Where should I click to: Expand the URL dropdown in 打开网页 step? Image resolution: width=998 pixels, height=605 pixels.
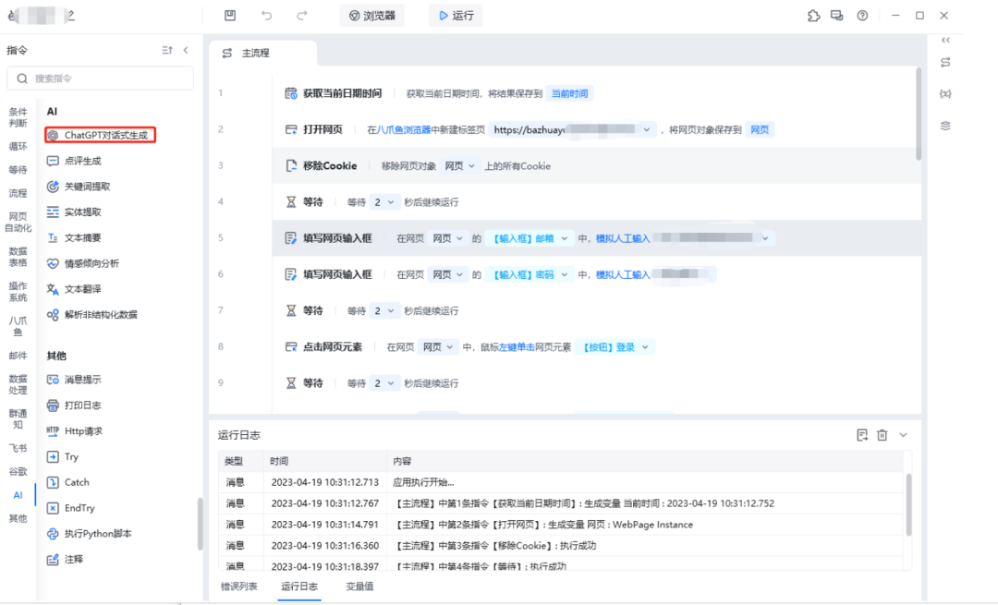click(648, 129)
